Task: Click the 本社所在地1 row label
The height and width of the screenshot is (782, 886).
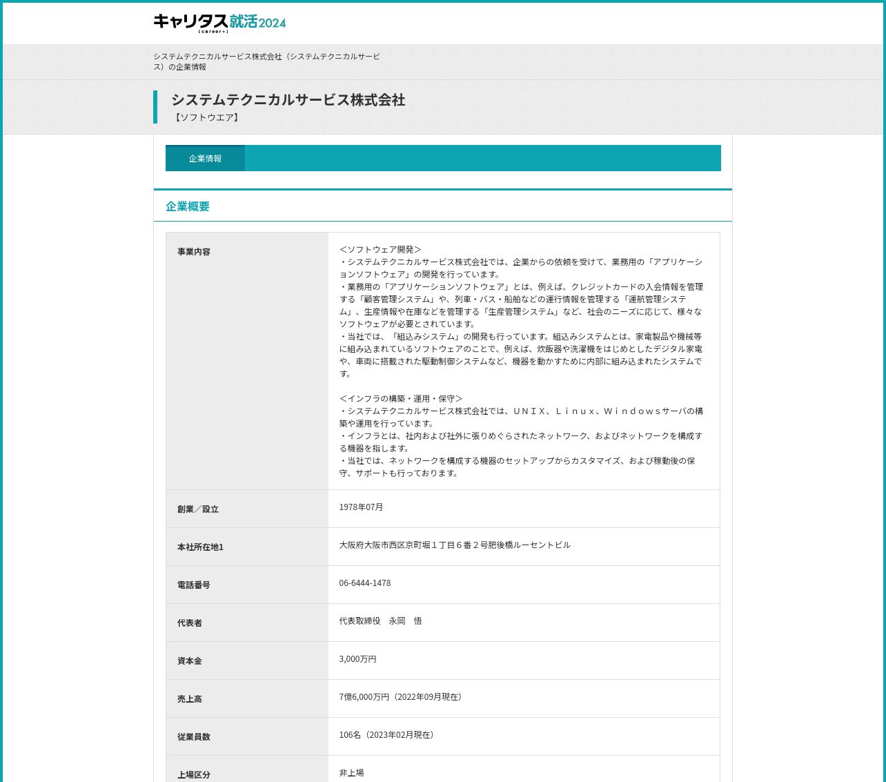Action: [200, 547]
